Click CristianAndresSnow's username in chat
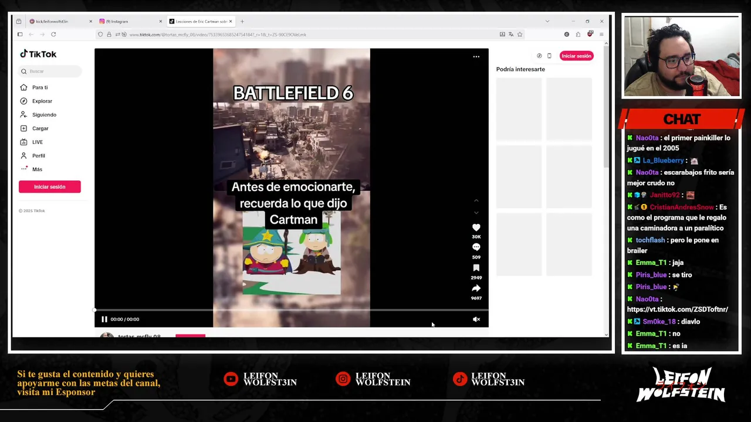This screenshot has width=751, height=422. coord(682,207)
